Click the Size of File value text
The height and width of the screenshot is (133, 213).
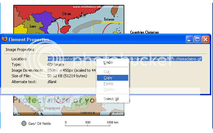tap(67, 76)
